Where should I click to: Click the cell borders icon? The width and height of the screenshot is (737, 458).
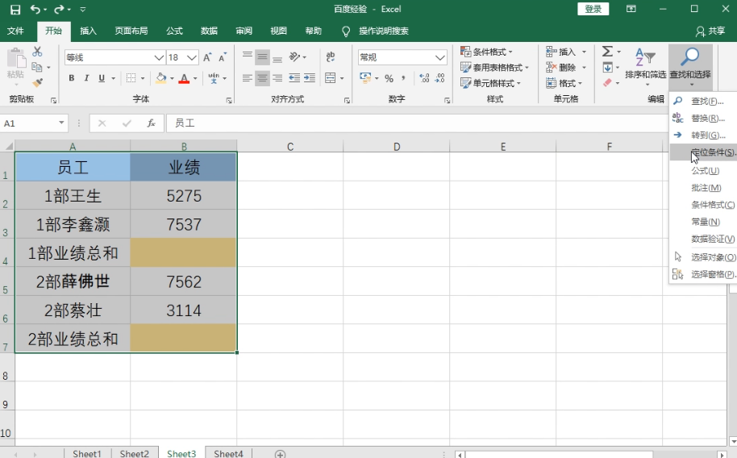click(x=131, y=78)
